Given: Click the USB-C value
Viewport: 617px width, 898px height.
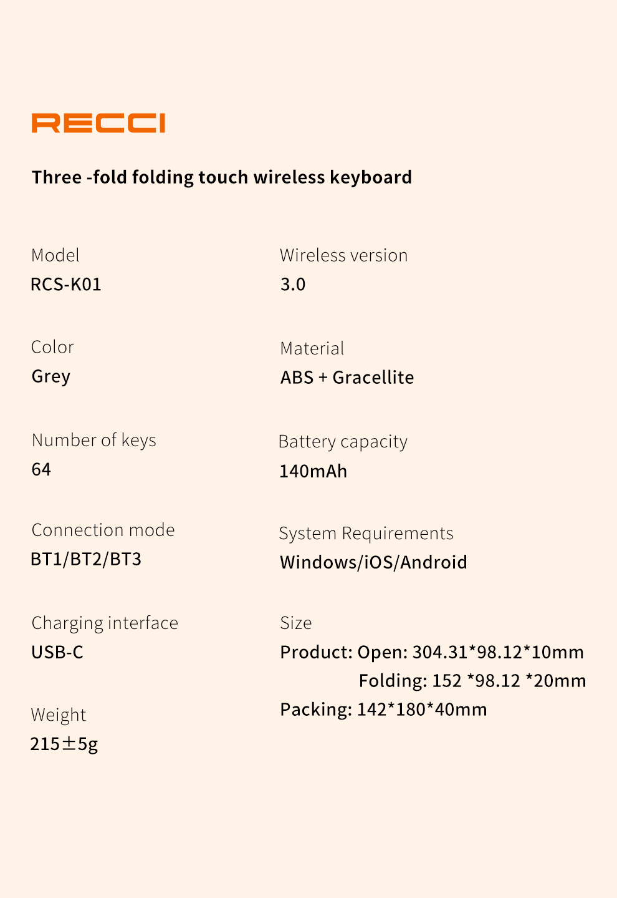Looking at the screenshot, I should point(57,653).
